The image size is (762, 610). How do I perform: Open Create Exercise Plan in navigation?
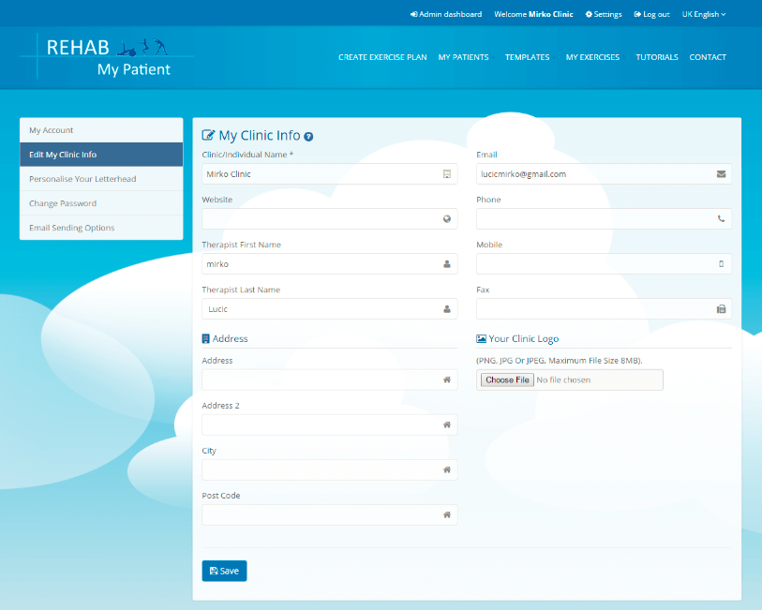point(382,57)
